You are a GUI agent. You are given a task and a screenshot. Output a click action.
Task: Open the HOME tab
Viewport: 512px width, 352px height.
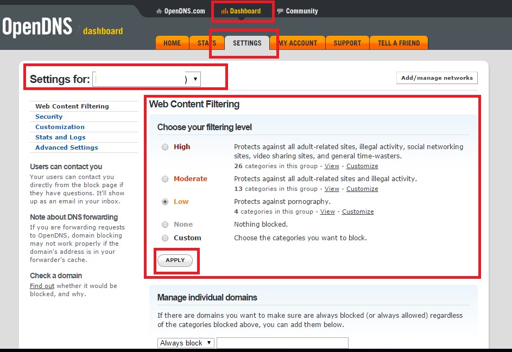coord(172,43)
